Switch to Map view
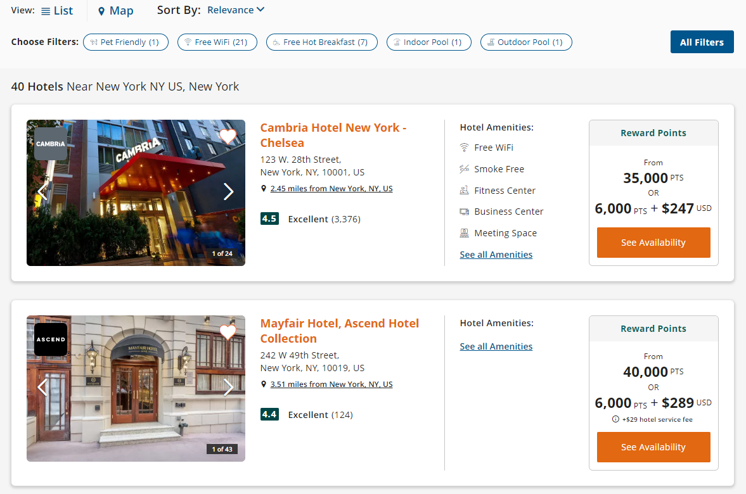This screenshot has height=494, width=746. pyautogui.click(x=115, y=11)
